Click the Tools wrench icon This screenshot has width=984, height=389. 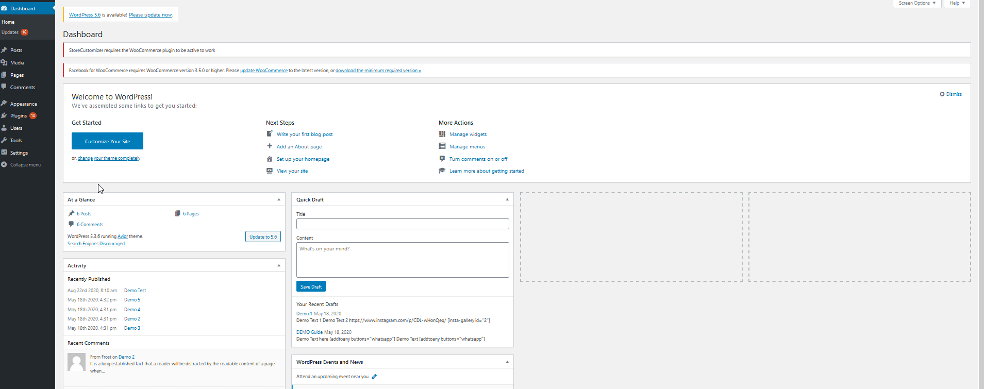[x=4, y=140]
